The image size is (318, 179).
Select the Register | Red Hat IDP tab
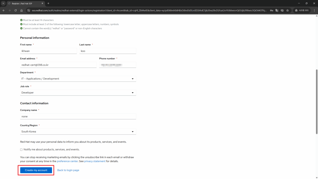tap(25, 3)
